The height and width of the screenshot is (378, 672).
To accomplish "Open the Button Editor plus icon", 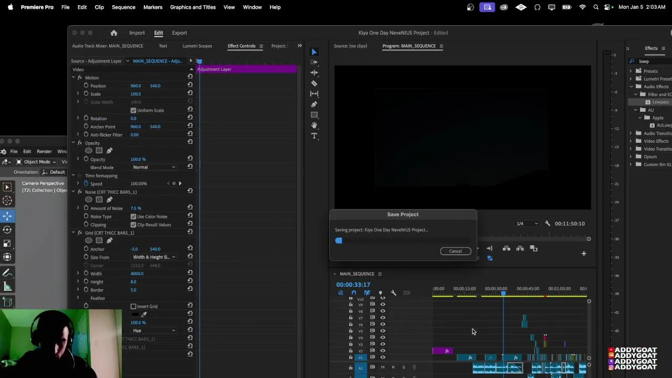I will pos(583,254).
